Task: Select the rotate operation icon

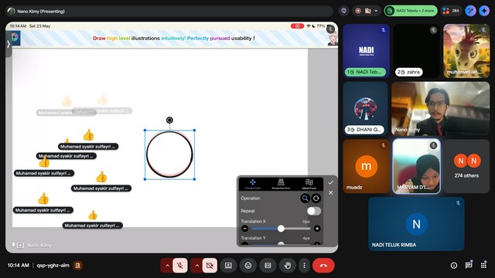Action: [x=316, y=198]
